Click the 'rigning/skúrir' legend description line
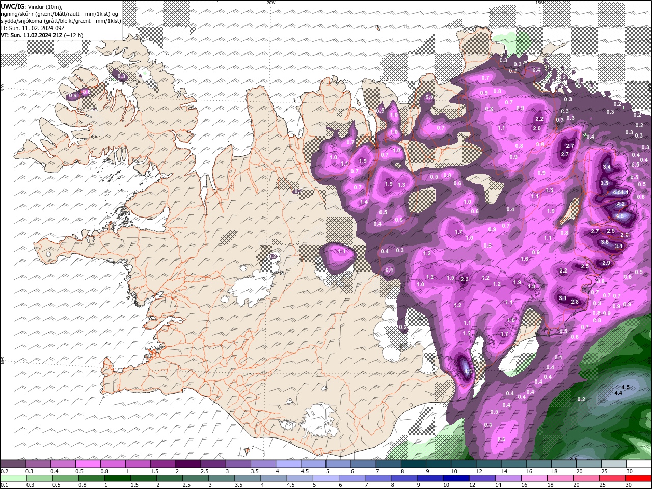The image size is (652, 489). point(59,14)
